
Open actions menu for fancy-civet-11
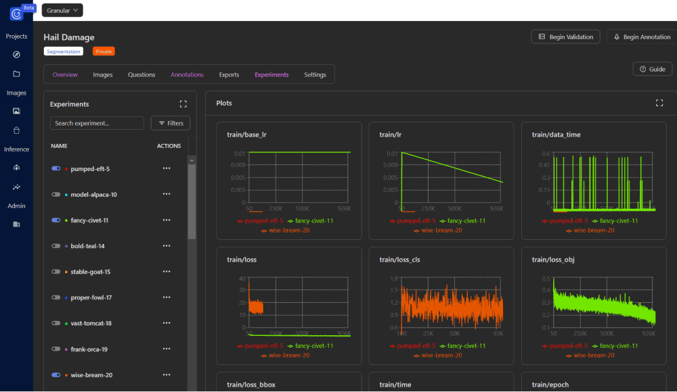pos(167,220)
